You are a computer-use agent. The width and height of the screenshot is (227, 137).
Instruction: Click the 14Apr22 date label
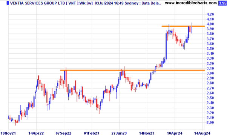pyautogui.click(x=36, y=133)
